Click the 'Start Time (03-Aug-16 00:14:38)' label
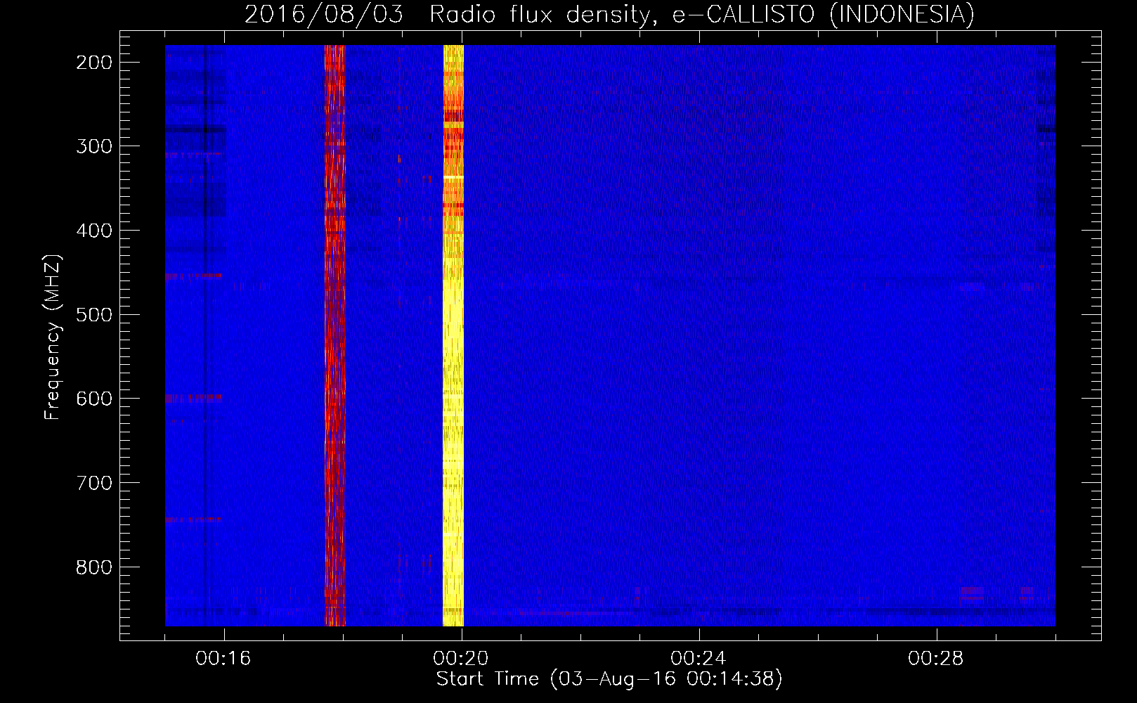Screen dimensions: 1137x703 [609, 679]
